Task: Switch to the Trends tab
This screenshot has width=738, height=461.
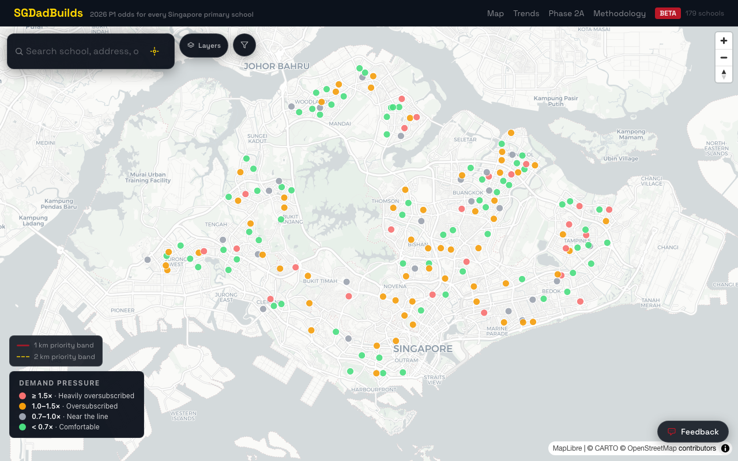Action: (x=526, y=13)
